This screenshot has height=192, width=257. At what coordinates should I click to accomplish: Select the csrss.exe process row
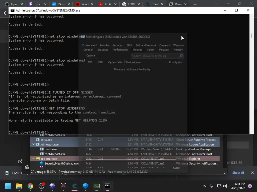click(x=125, y=139)
